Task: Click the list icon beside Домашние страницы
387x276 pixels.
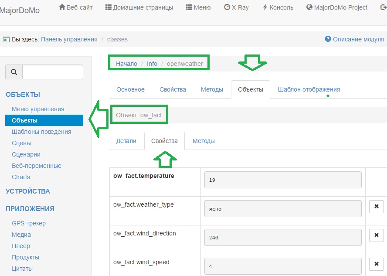Action: pyautogui.click(x=108, y=7)
